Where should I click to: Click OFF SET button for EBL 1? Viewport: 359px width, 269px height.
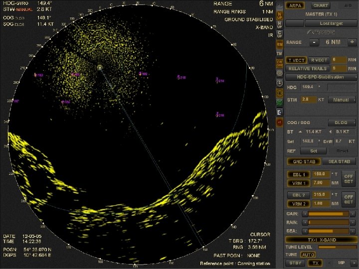[349, 179]
